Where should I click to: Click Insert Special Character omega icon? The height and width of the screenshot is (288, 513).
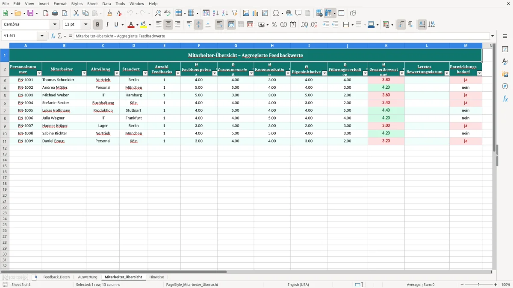276,13
